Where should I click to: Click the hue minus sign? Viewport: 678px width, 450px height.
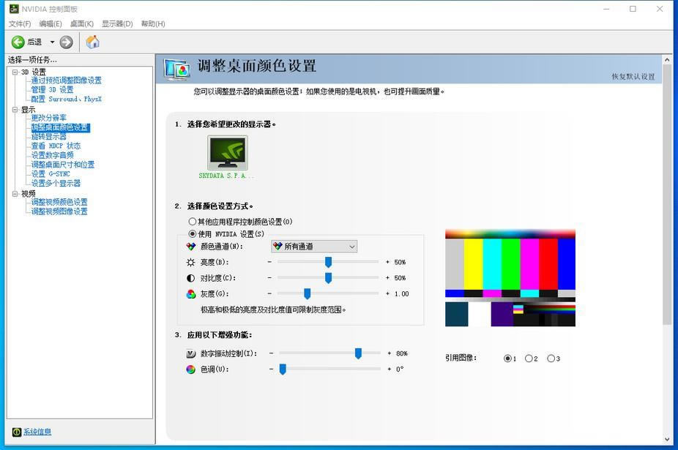(x=271, y=370)
